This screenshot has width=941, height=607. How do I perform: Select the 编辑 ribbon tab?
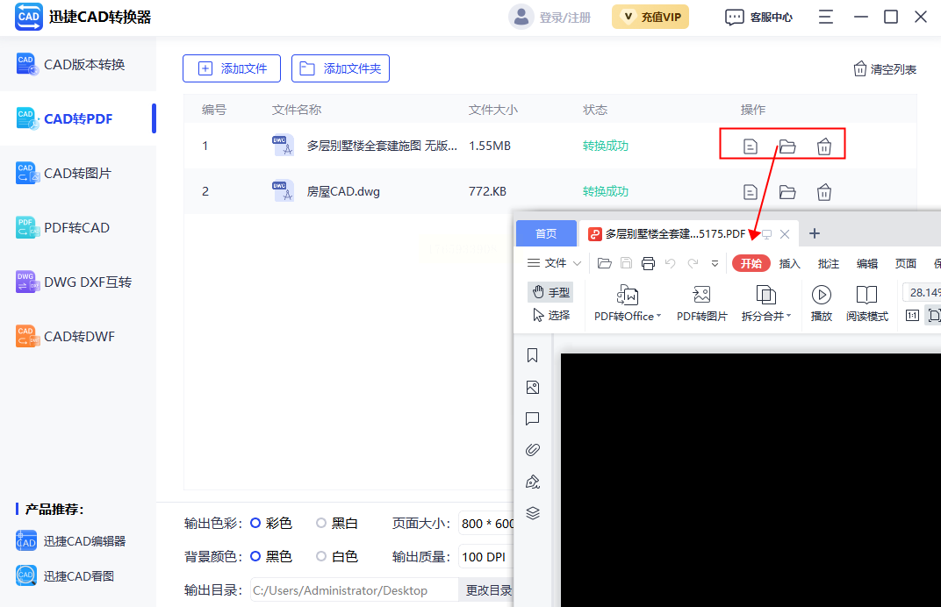pyautogui.click(x=867, y=263)
